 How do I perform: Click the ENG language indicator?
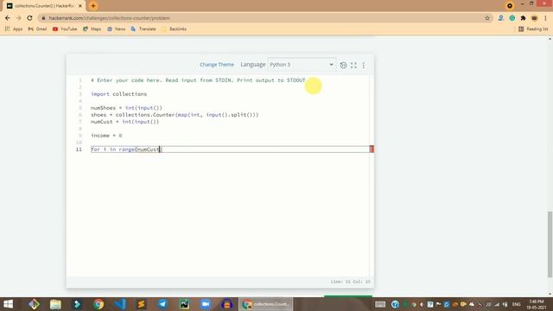click(x=517, y=304)
